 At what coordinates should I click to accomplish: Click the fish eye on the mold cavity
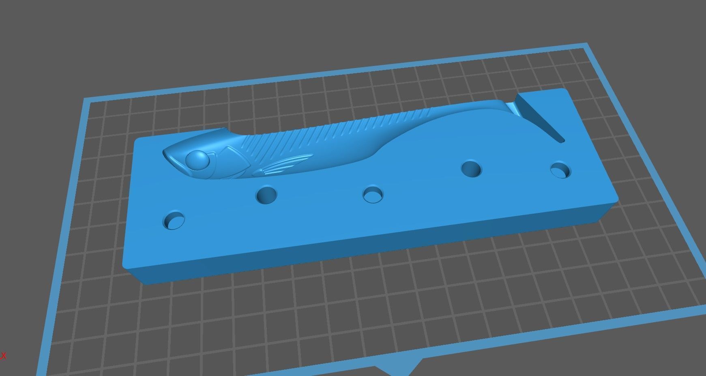click(x=198, y=160)
